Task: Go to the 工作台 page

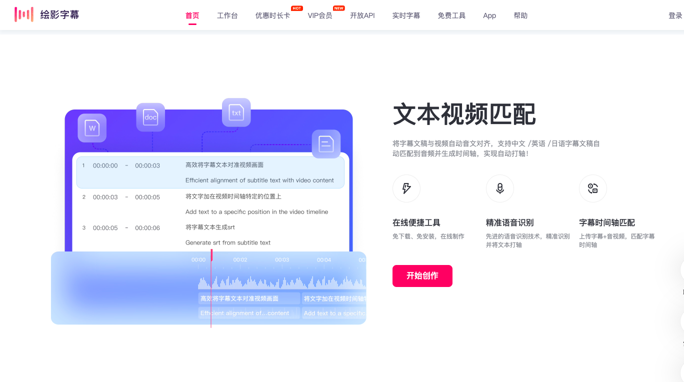Action: (227, 15)
